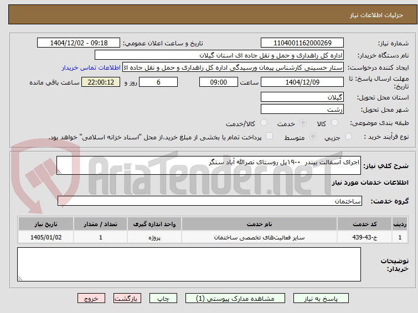
Task: Click the خروج exit button
Action: [x=91, y=299]
